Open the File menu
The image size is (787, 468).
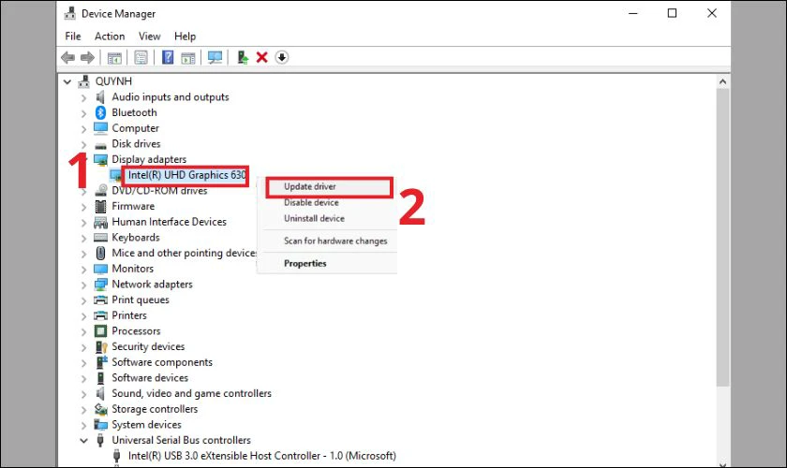tap(73, 37)
